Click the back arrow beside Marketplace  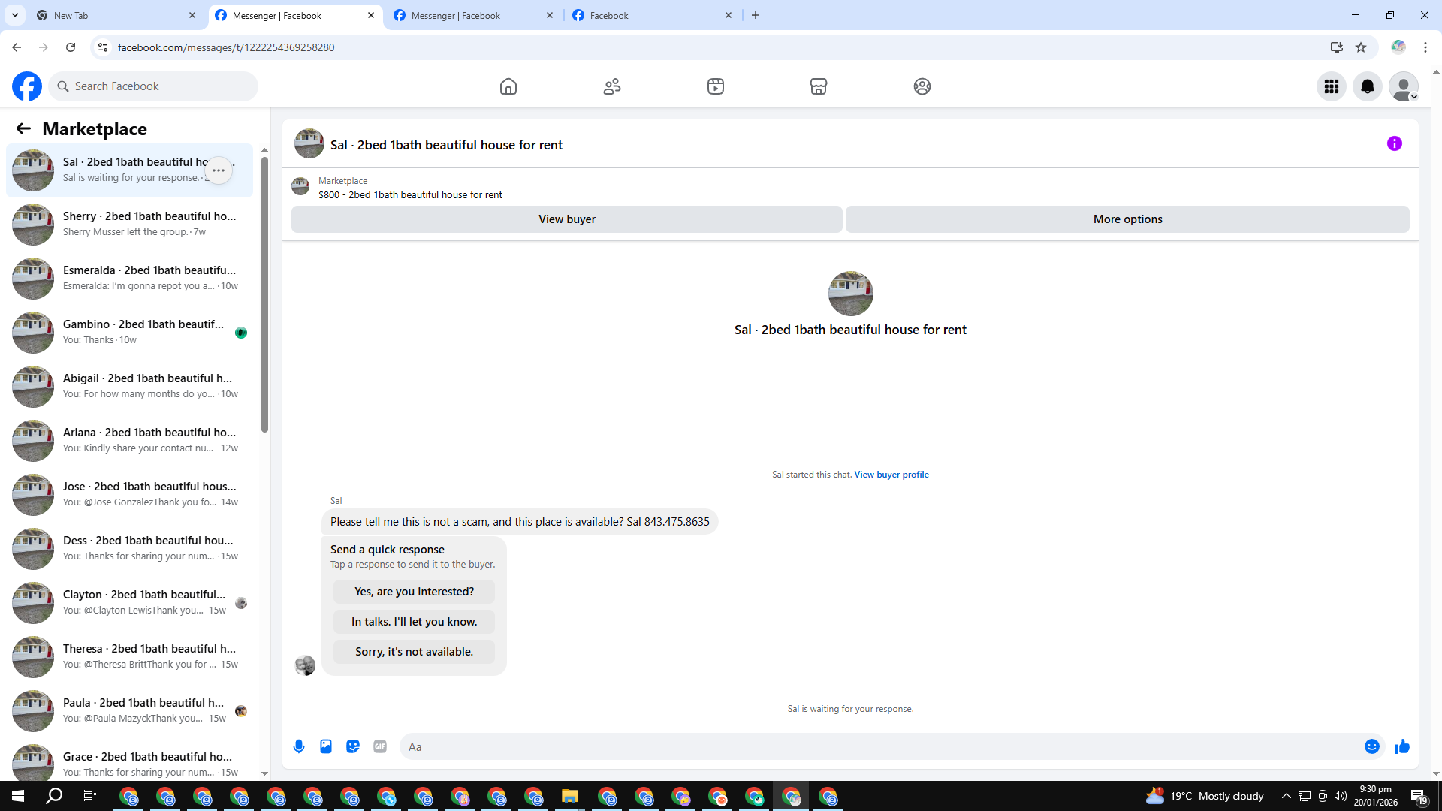(23, 129)
